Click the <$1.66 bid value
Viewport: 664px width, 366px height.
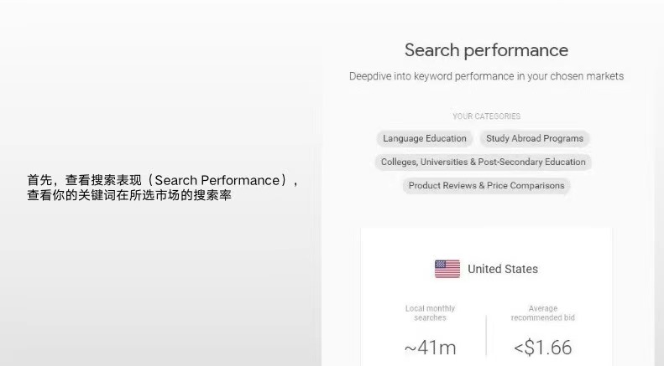point(542,347)
